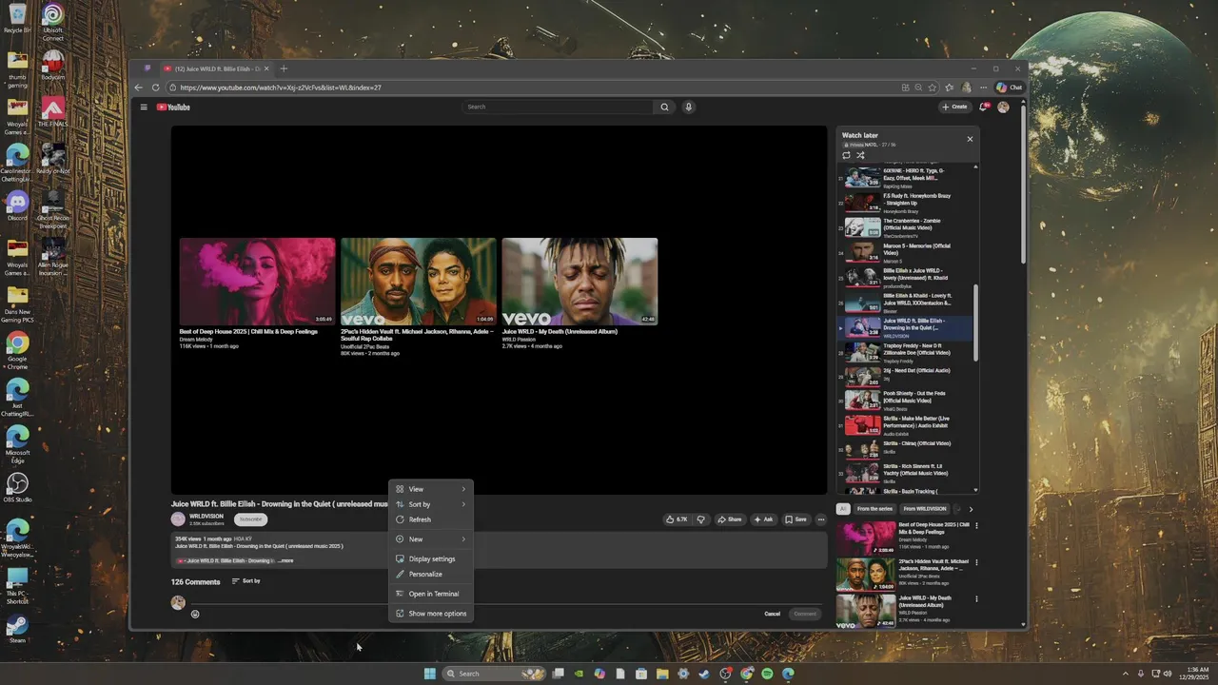
Task: Select the From WRLDVISION chip
Action: [x=925, y=509]
